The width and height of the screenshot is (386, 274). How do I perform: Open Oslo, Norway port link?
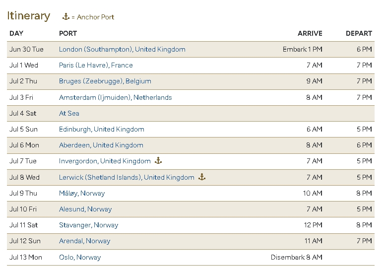(79, 257)
